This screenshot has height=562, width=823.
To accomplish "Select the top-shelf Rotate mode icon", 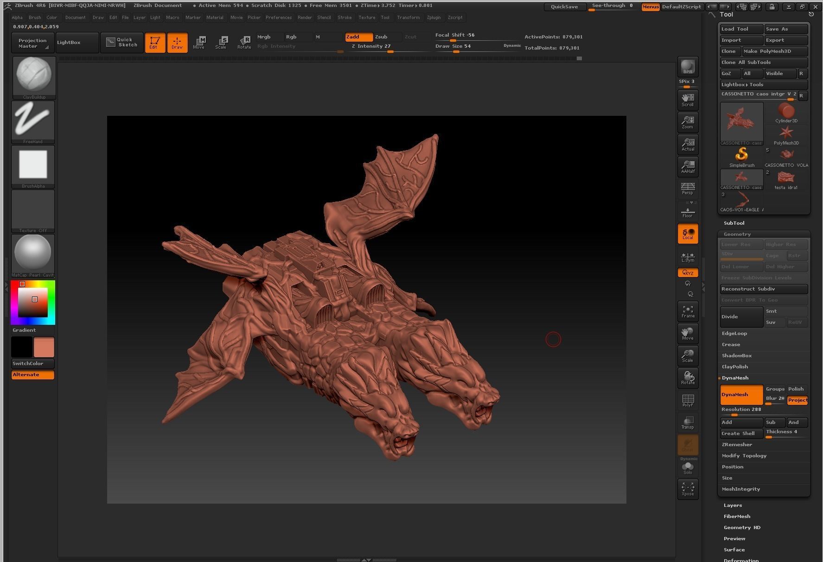I will (244, 42).
